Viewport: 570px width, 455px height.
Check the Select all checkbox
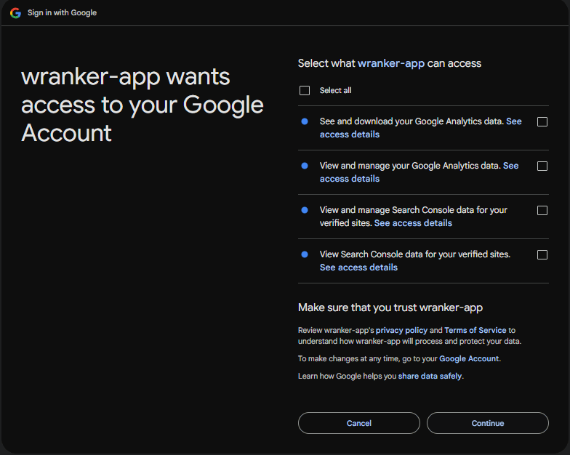click(x=304, y=90)
